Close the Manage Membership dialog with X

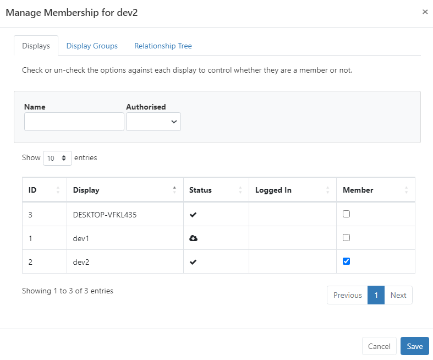tap(425, 12)
